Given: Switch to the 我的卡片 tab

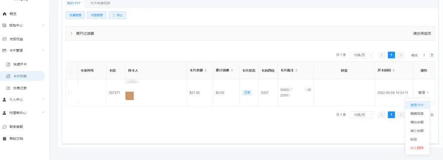Looking at the screenshot, I should [x=74, y=3].
